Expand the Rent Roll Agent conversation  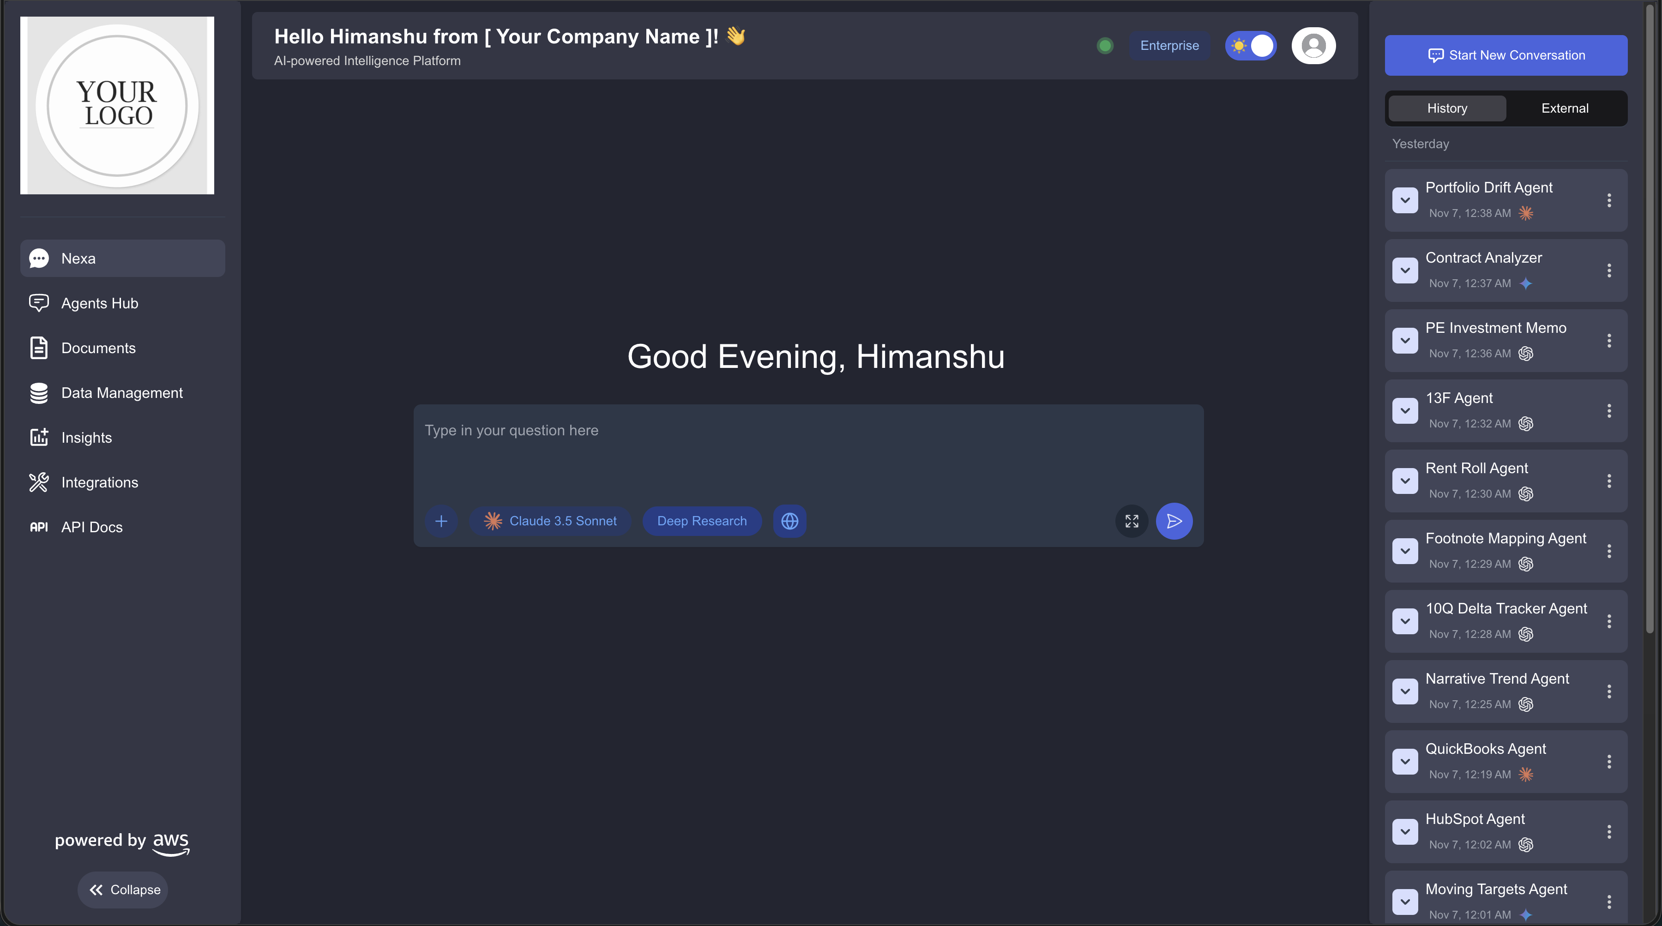(x=1404, y=481)
